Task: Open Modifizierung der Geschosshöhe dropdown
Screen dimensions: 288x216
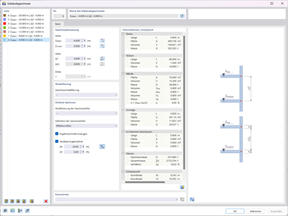Action: coord(86,113)
